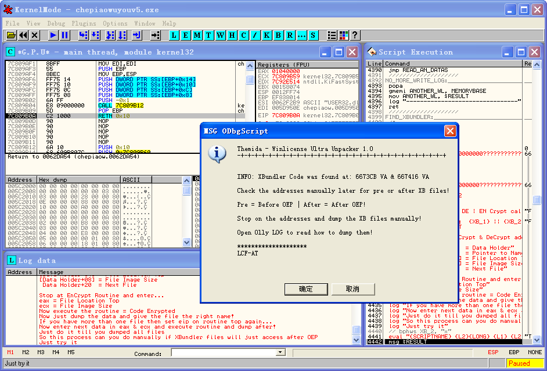Click the ESP indicator in the command bar

[493, 352]
